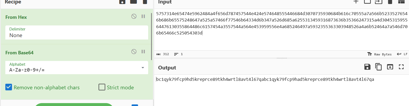Viewport: 409px width, 106px height.
Task: Open file as input icon
Action: 379,2
